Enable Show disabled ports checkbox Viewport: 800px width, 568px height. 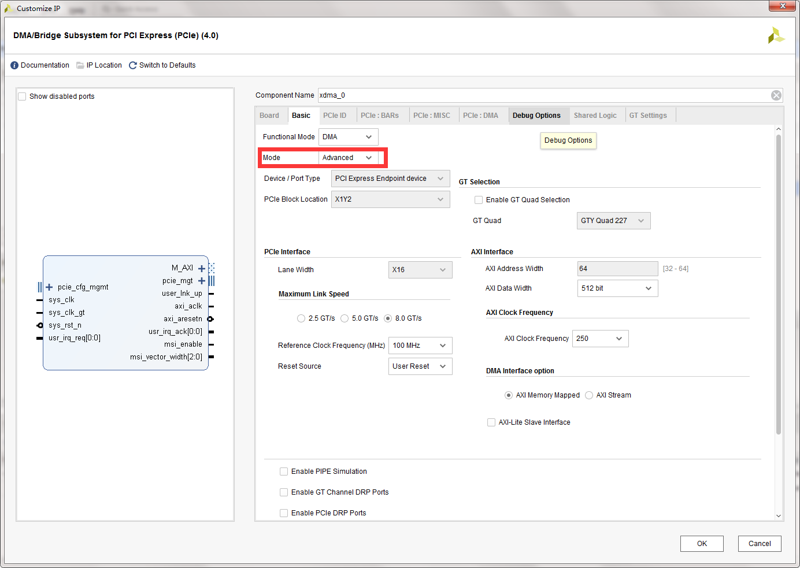(23, 96)
